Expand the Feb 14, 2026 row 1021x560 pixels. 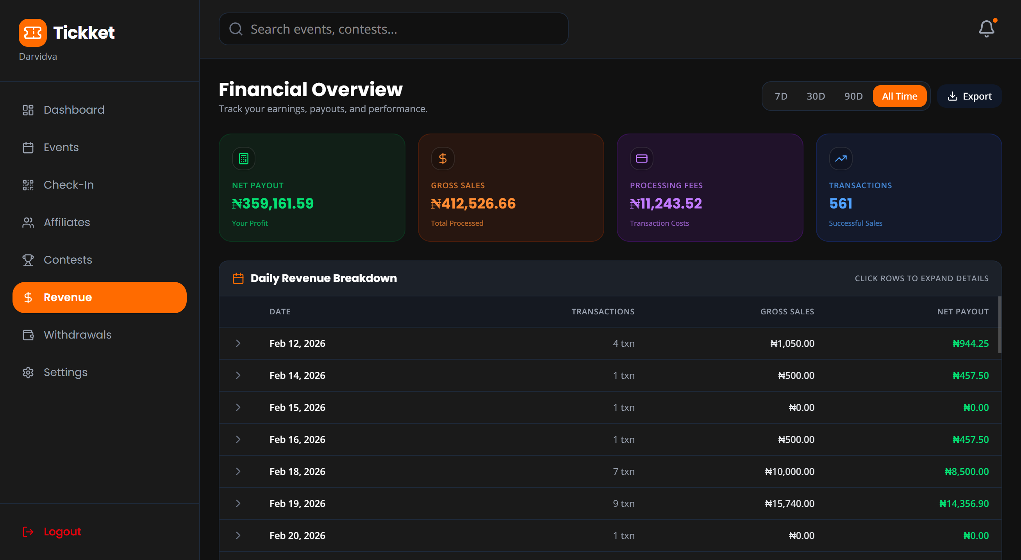238,375
